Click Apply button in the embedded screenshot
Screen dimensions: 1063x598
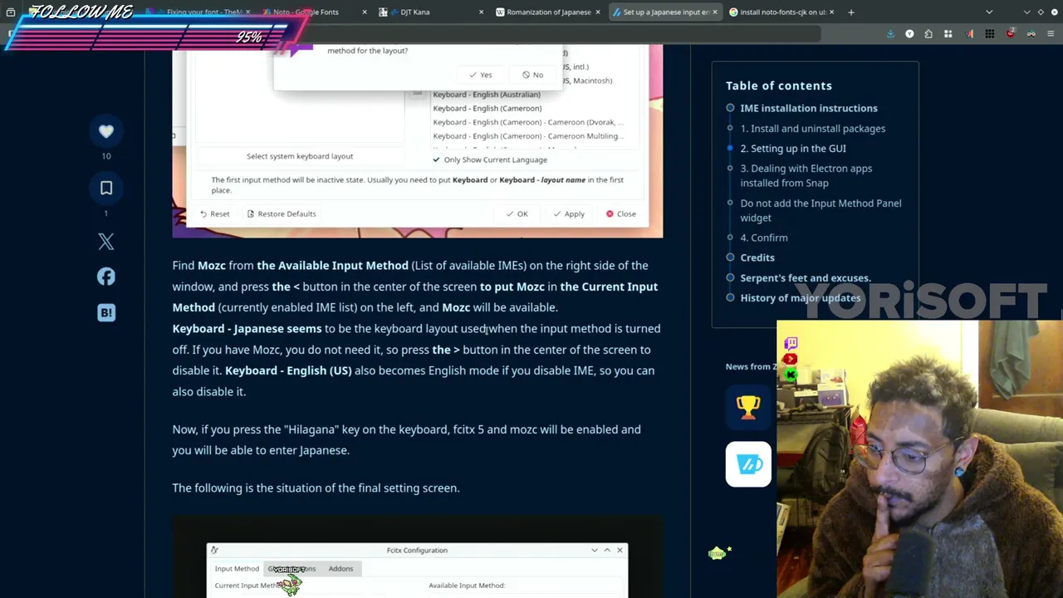(569, 214)
